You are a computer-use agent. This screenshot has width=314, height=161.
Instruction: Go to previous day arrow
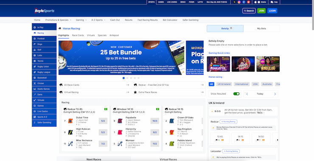pyautogui.click(x=247, y=94)
